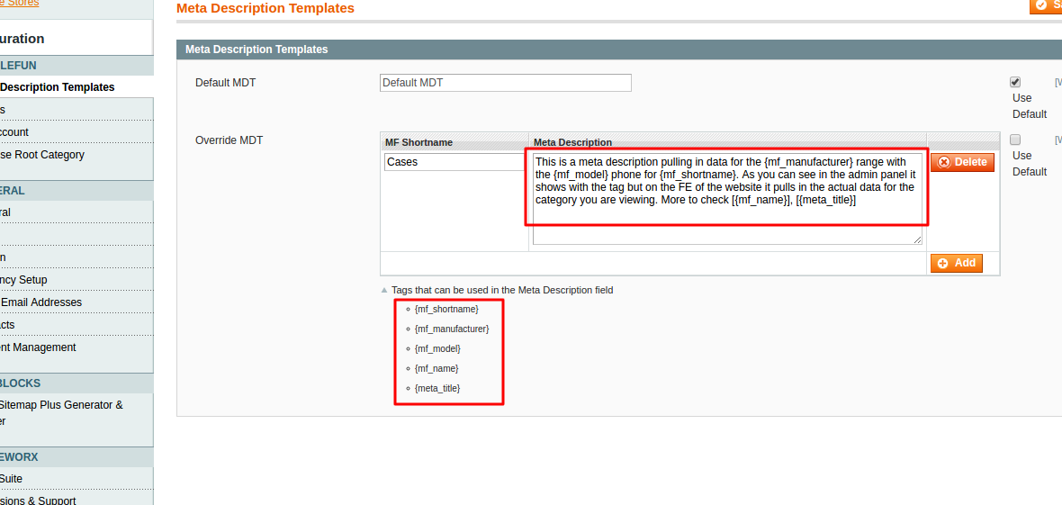
Task: Click the Override MDT label
Action: (x=229, y=141)
